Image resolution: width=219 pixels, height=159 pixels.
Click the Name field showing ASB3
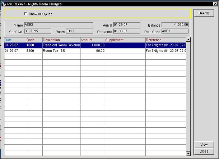click(53, 25)
